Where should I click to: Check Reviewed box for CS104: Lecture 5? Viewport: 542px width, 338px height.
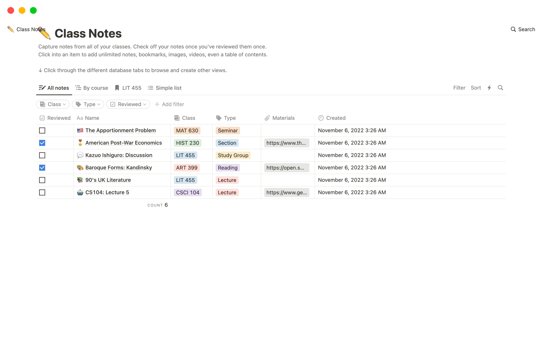(x=42, y=192)
